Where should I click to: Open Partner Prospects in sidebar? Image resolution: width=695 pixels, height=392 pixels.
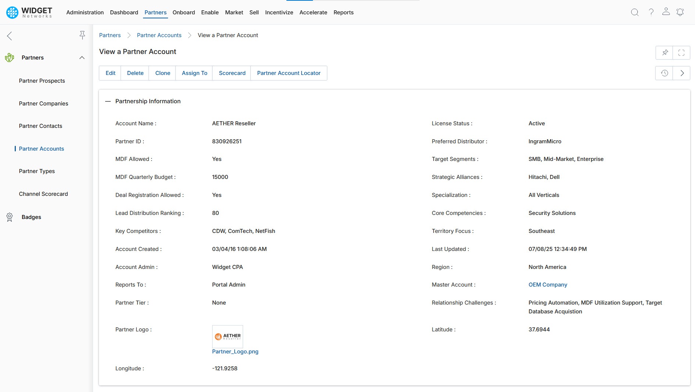pos(42,81)
